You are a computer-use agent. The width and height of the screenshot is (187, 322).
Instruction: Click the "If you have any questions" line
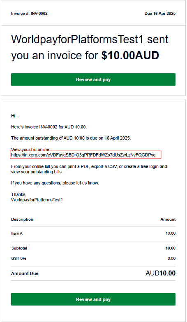coord(55,183)
